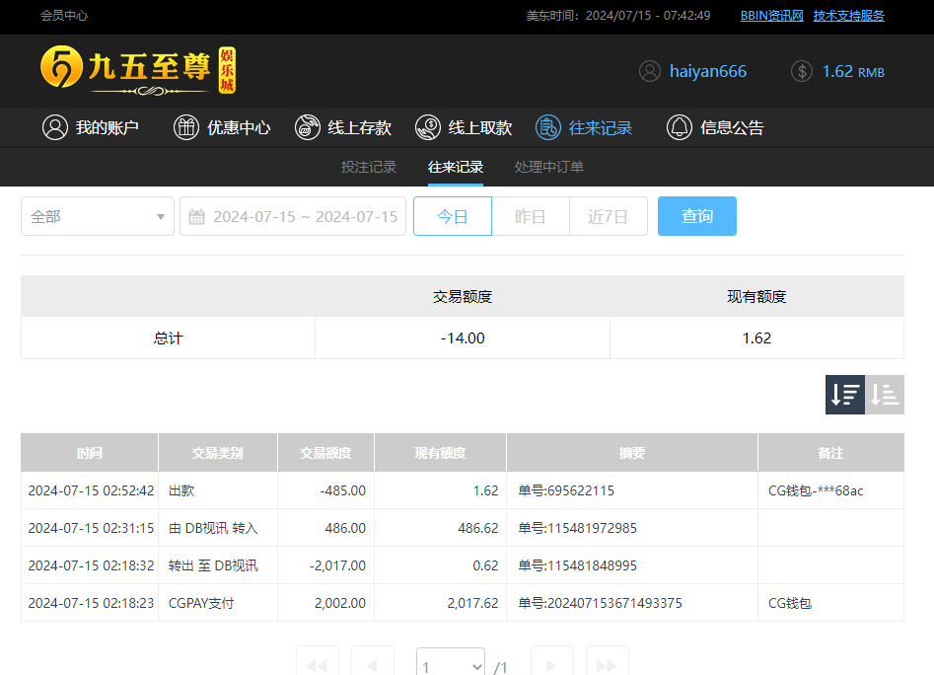Toggle the 今日 date filter

tap(453, 216)
